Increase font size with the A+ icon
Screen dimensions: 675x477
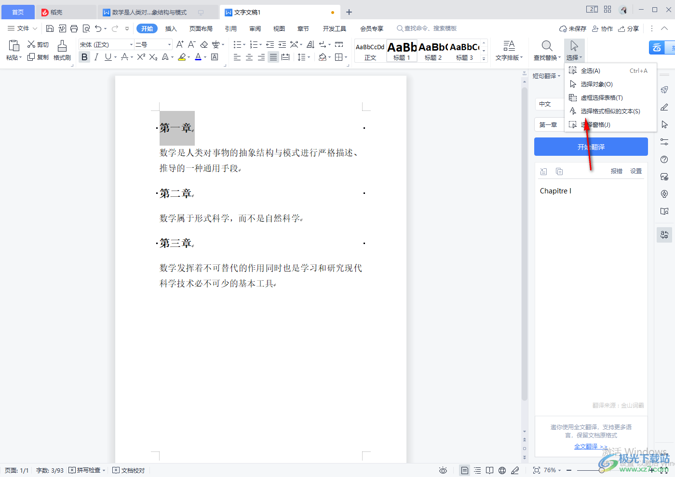pos(180,44)
